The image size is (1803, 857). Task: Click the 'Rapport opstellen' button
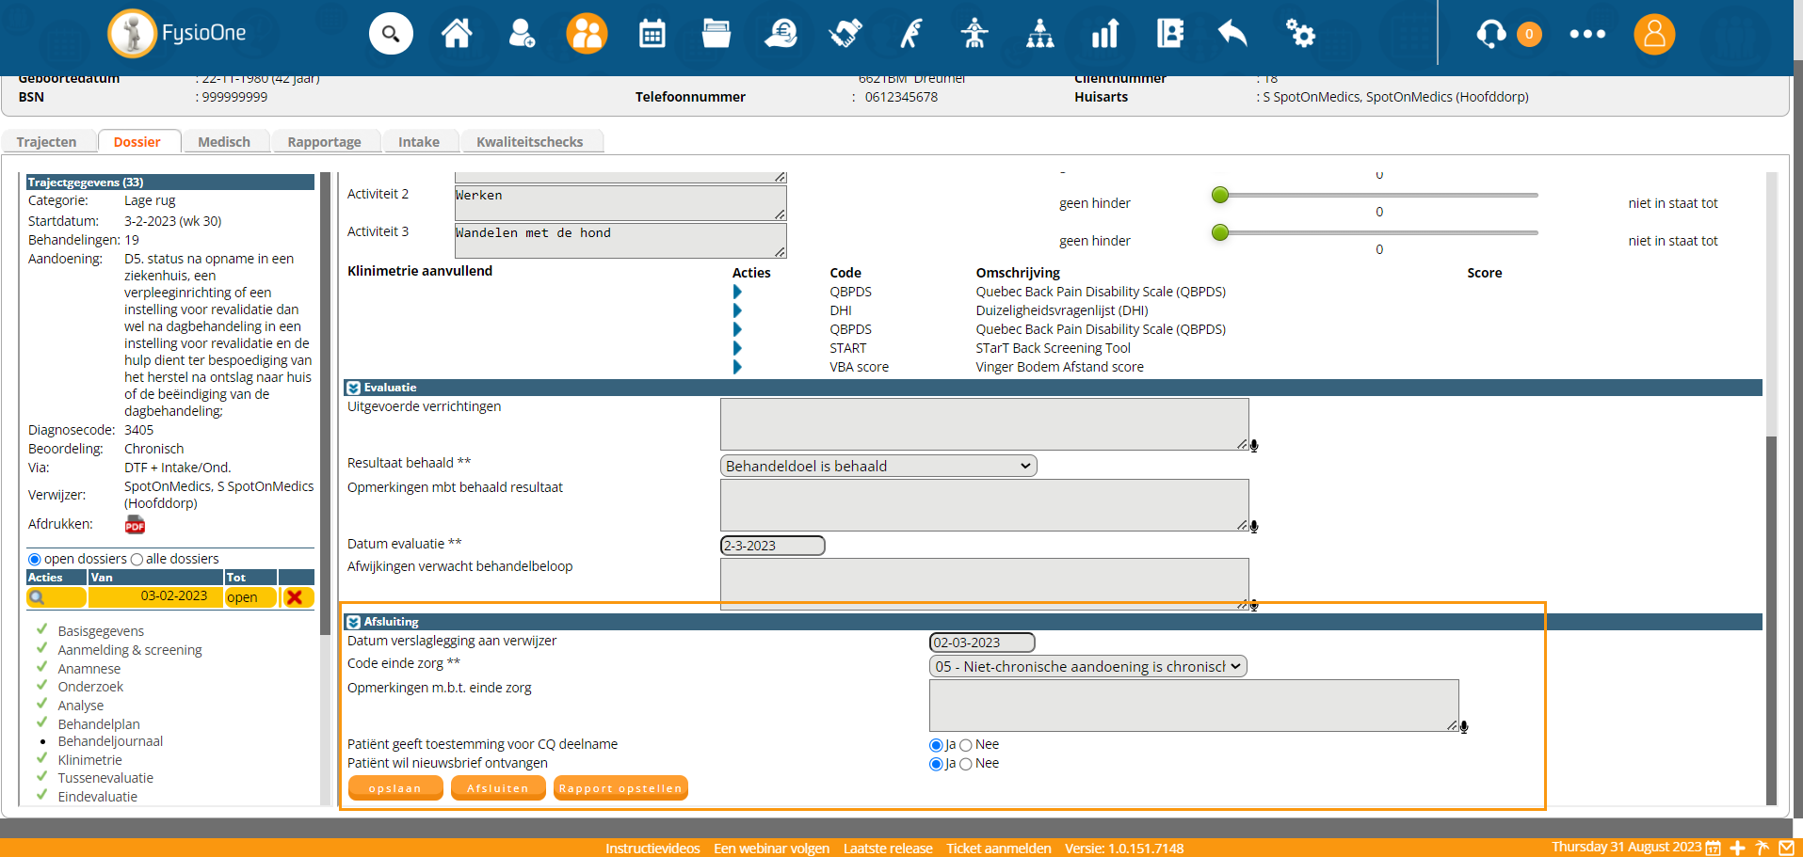point(620,788)
